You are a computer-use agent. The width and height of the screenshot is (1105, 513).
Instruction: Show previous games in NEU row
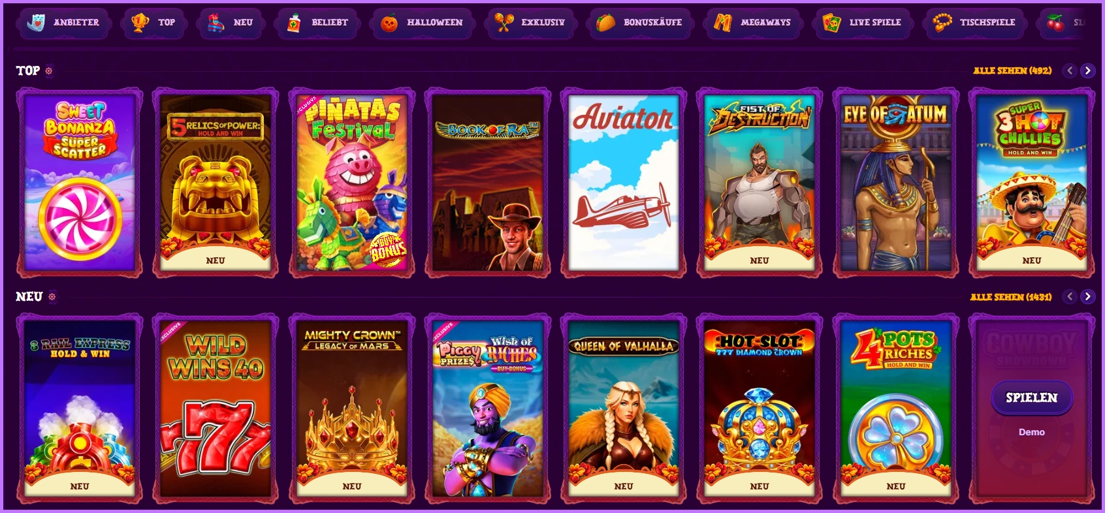1070,297
